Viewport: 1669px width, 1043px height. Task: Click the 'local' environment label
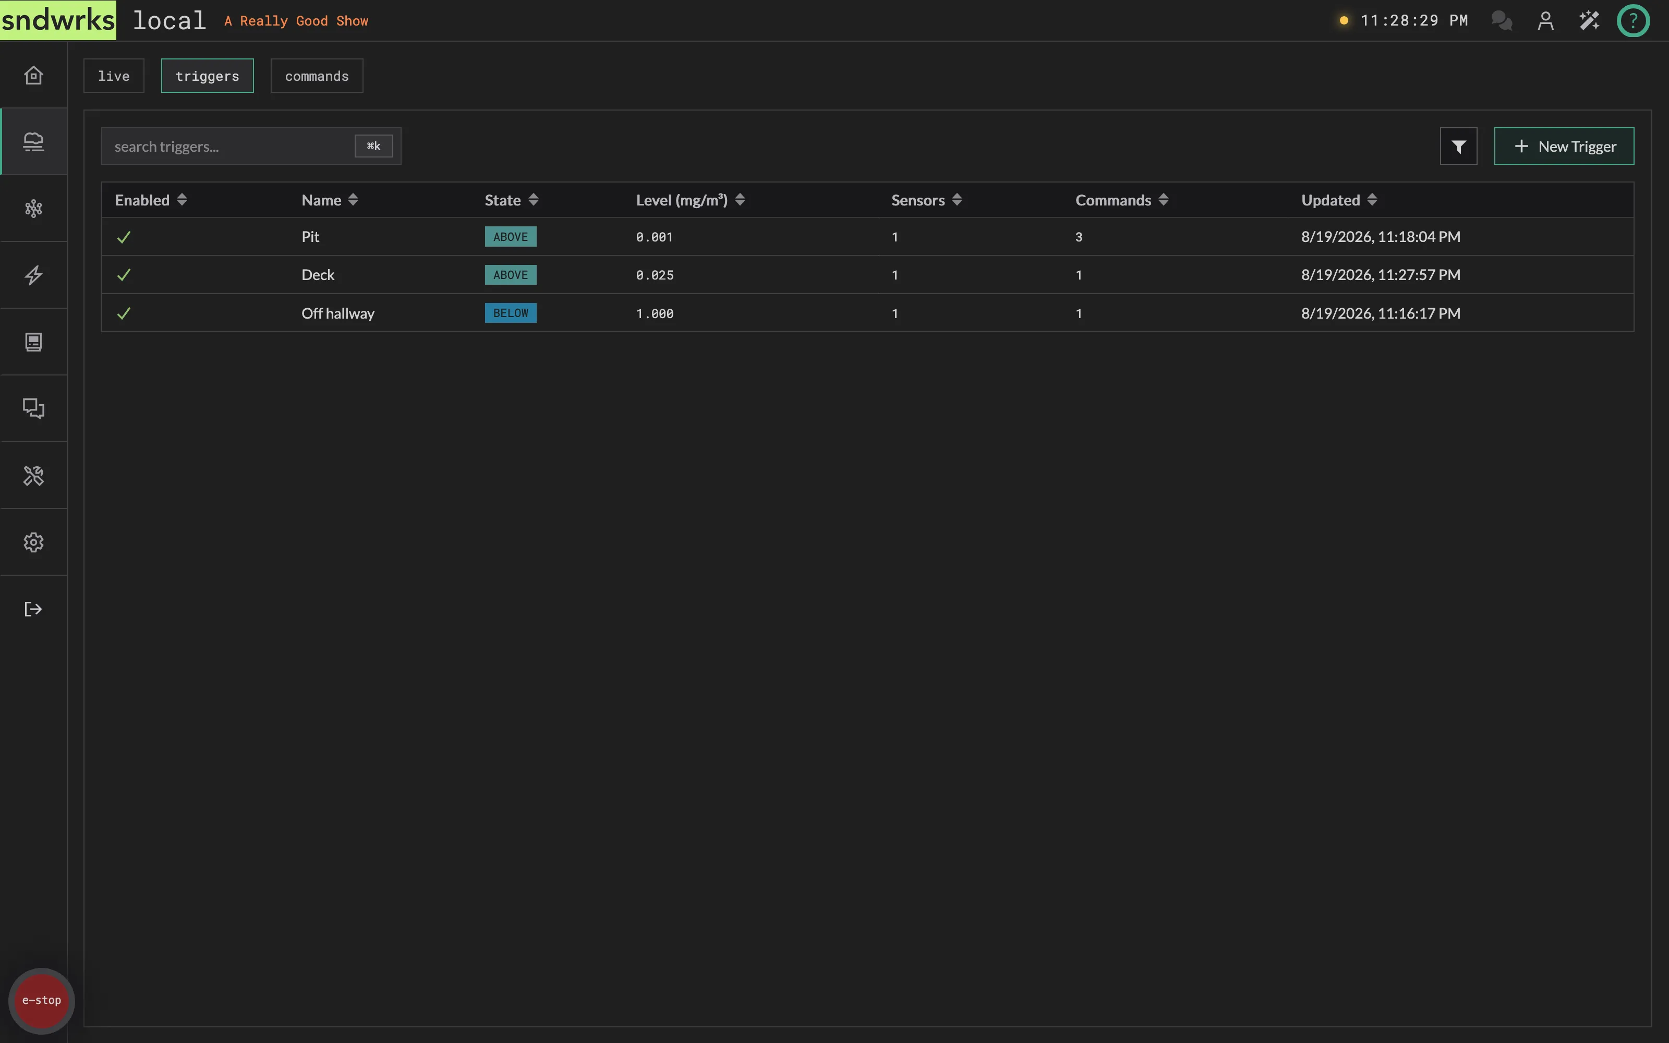170,21
